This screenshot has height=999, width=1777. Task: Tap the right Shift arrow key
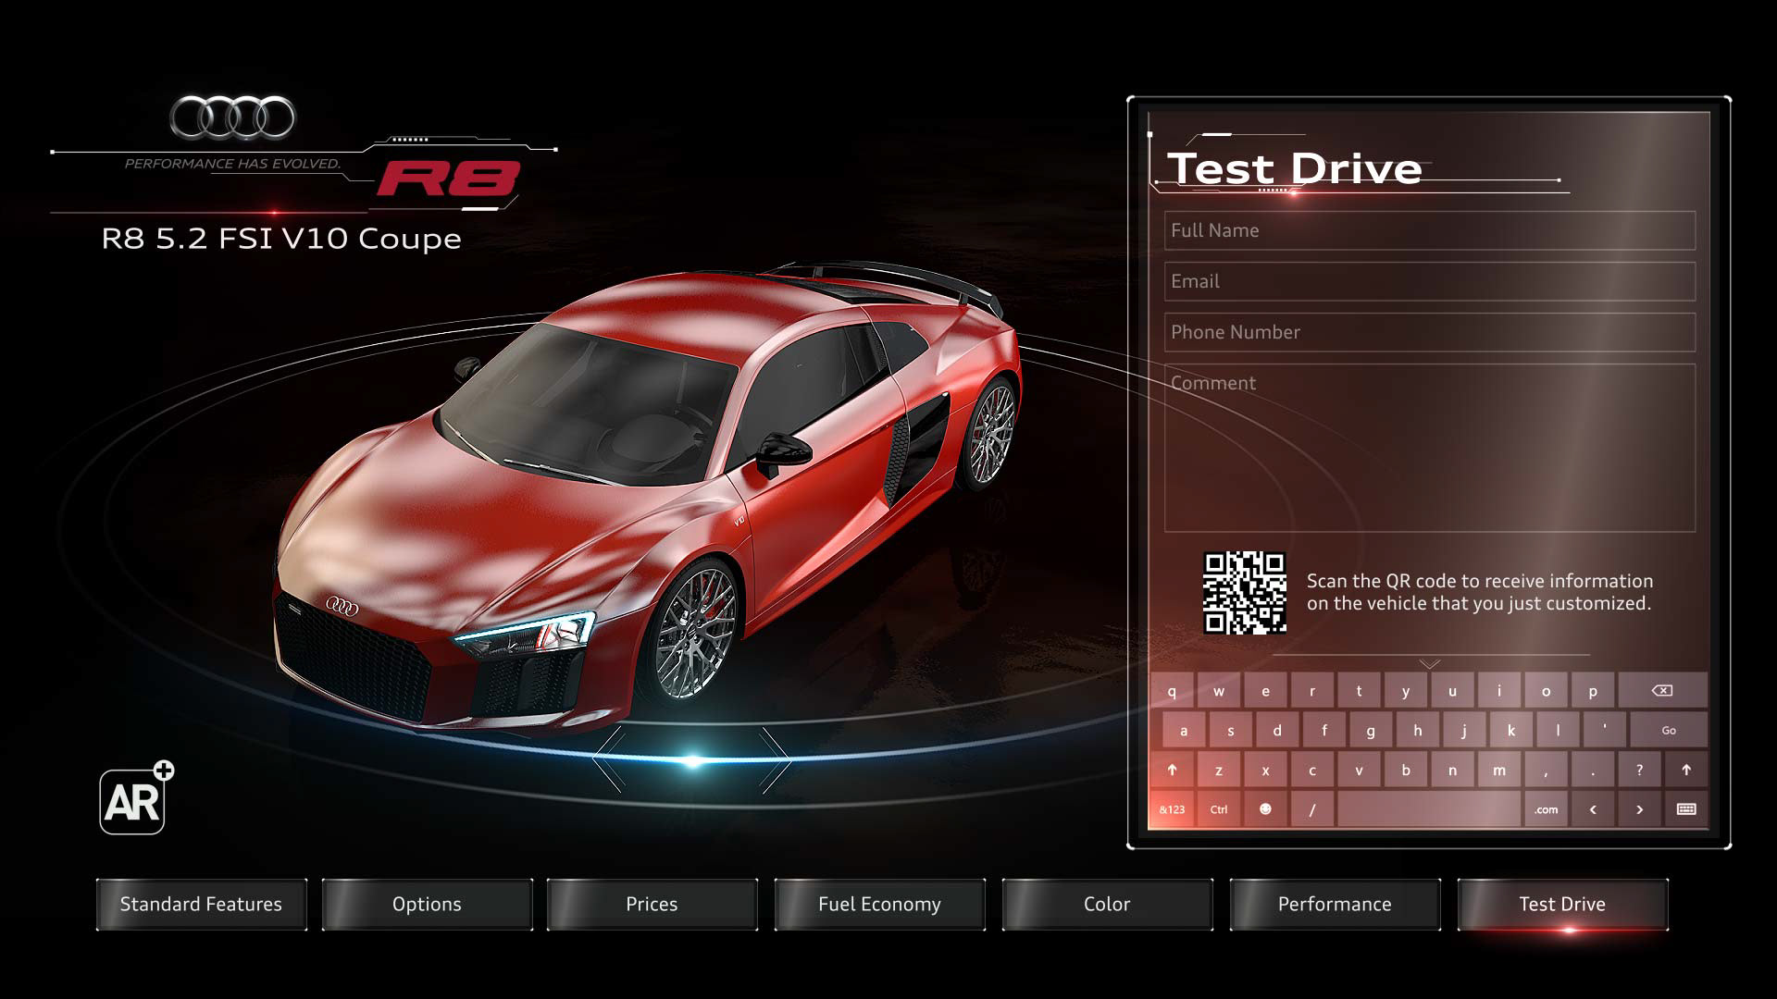pos(1685,770)
